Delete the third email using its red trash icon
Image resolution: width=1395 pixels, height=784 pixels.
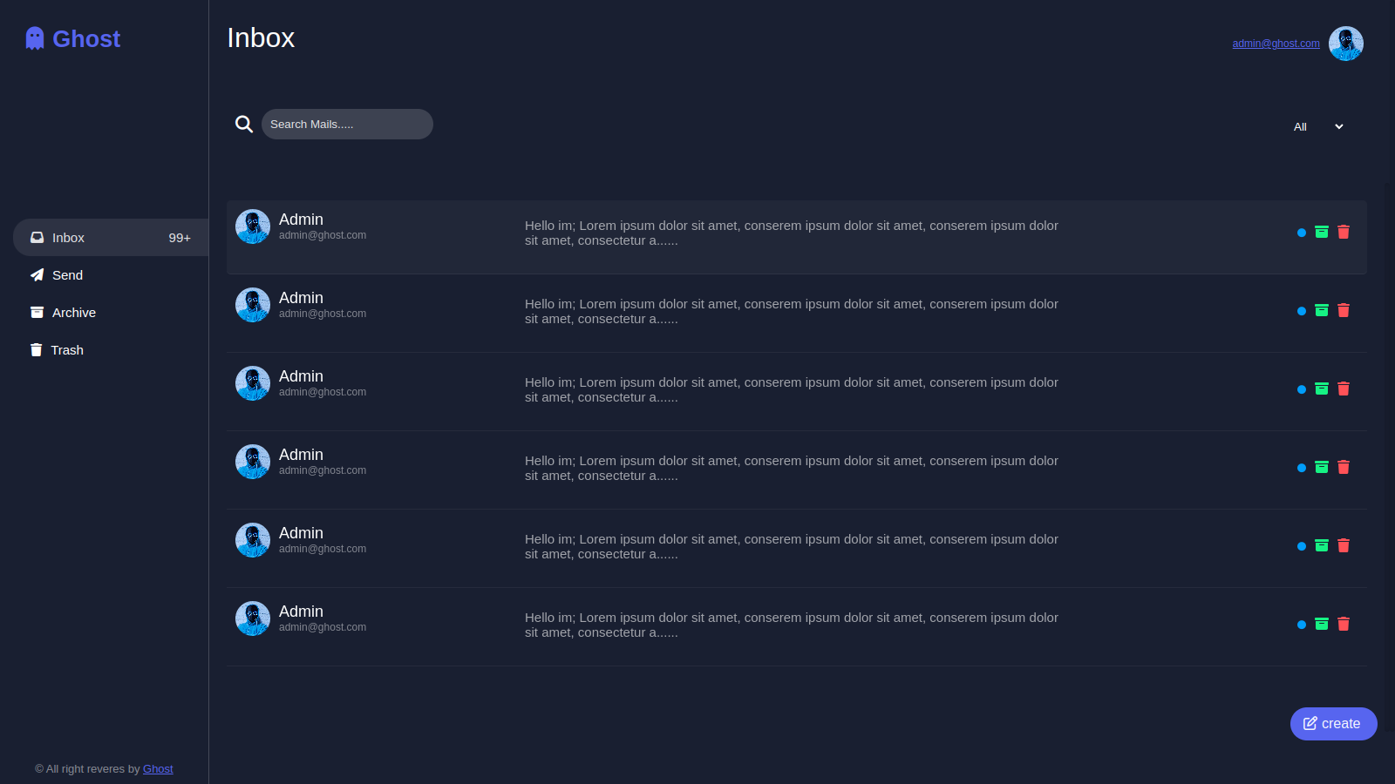[1344, 389]
